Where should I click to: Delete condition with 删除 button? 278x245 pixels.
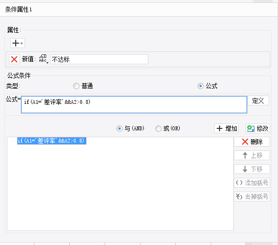tap(252, 142)
